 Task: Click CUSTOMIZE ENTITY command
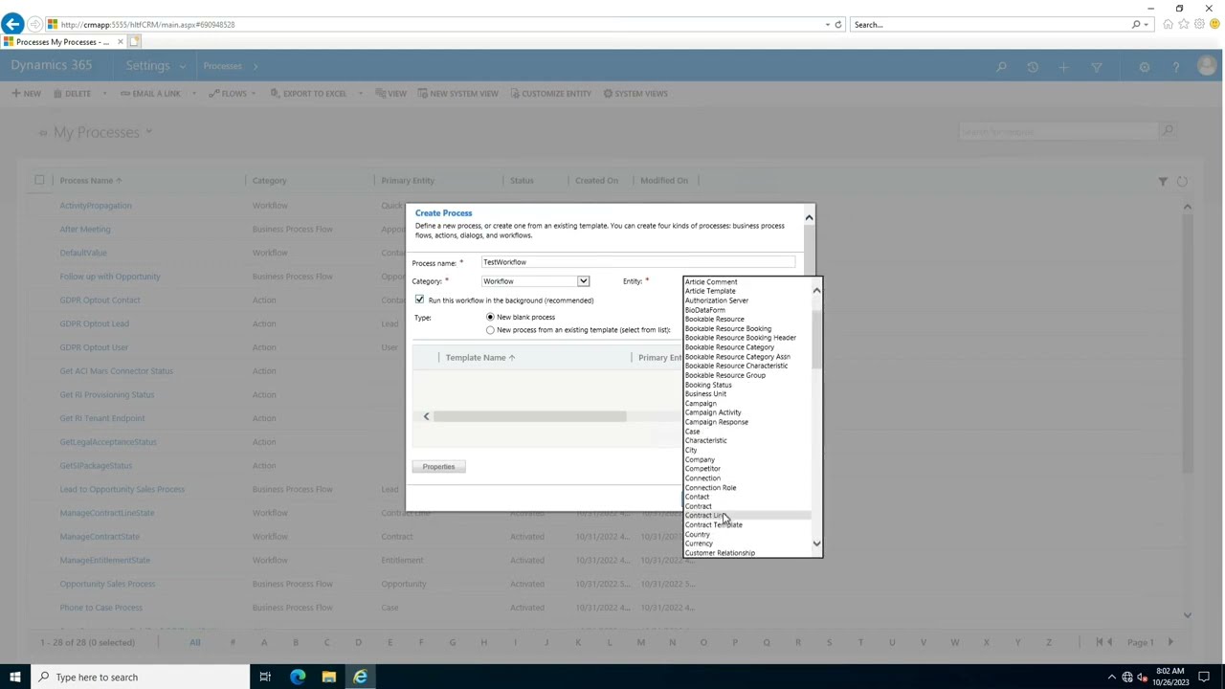point(550,94)
